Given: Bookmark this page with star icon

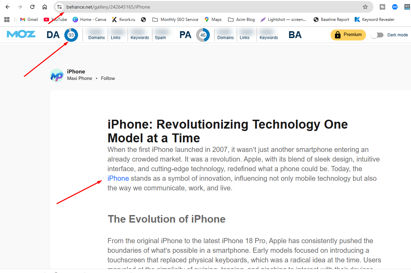Looking at the screenshot, I should click(x=365, y=7).
